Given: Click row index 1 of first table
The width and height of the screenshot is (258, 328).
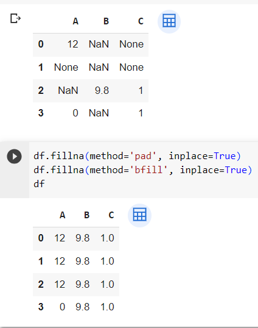Looking at the screenshot, I should pyautogui.click(x=41, y=67).
